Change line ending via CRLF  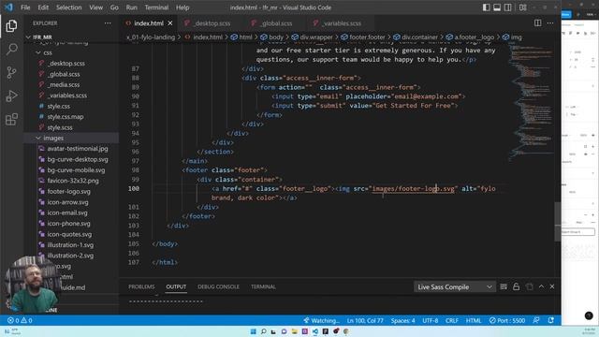[452, 320]
